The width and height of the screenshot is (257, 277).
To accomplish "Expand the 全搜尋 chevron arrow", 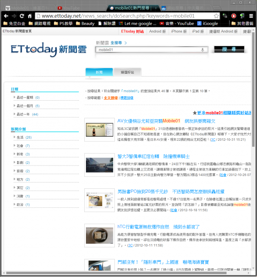I will pyautogui.click(x=126, y=43).
